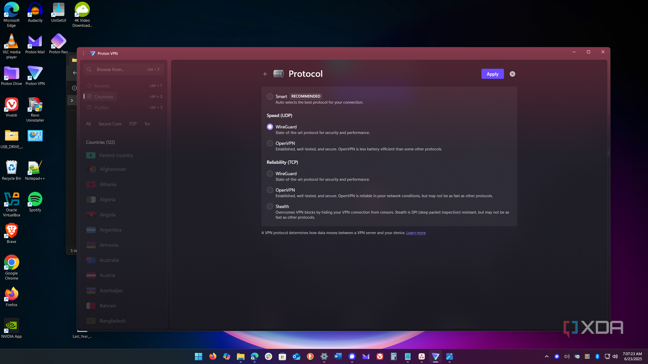Click the back arrow on the Protocol page
This screenshot has height=364, width=648.
[265, 74]
